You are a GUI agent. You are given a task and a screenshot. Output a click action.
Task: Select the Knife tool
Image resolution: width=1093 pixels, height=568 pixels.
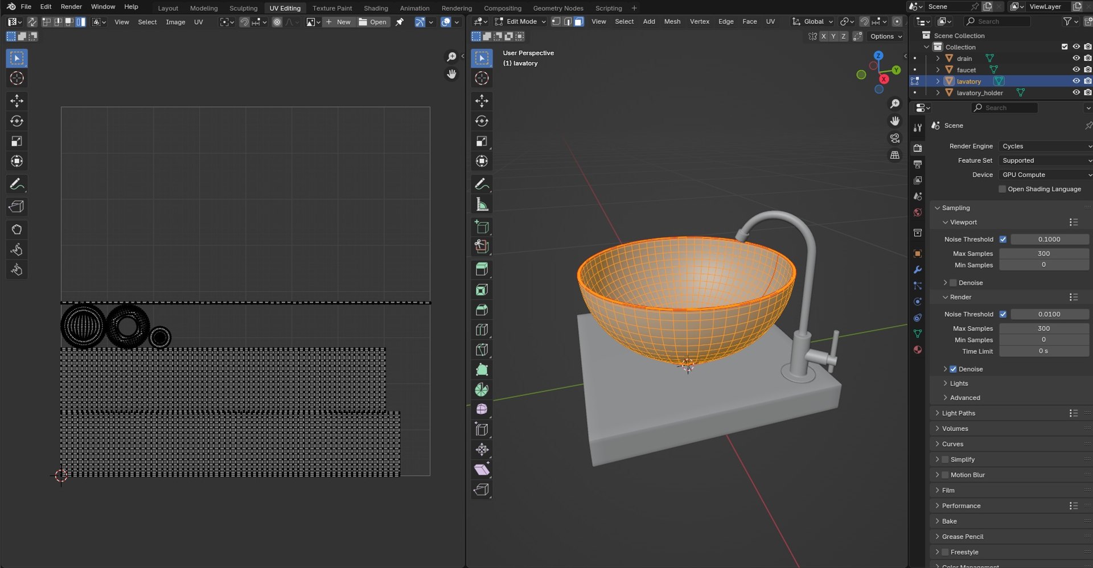click(482, 349)
